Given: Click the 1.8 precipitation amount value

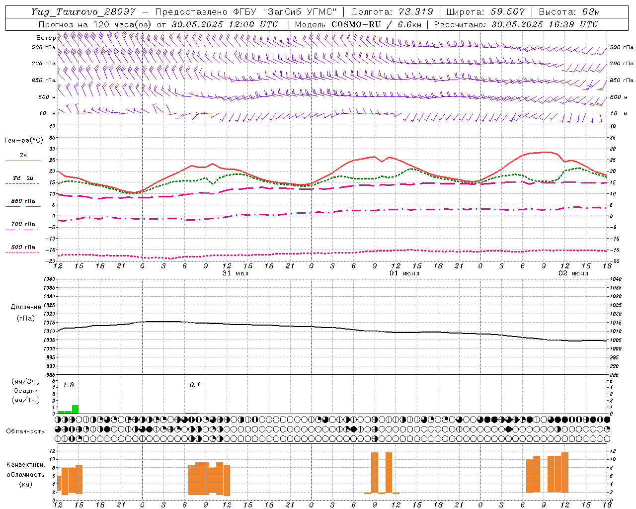Looking at the screenshot, I should tap(68, 385).
